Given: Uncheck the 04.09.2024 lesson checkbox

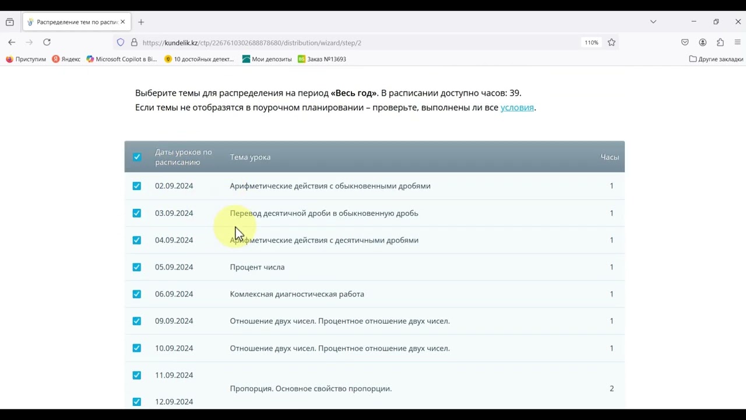Looking at the screenshot, I should 137,240.
